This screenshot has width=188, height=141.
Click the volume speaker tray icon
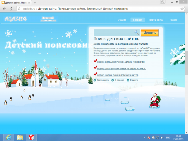(x=162, y=138)
